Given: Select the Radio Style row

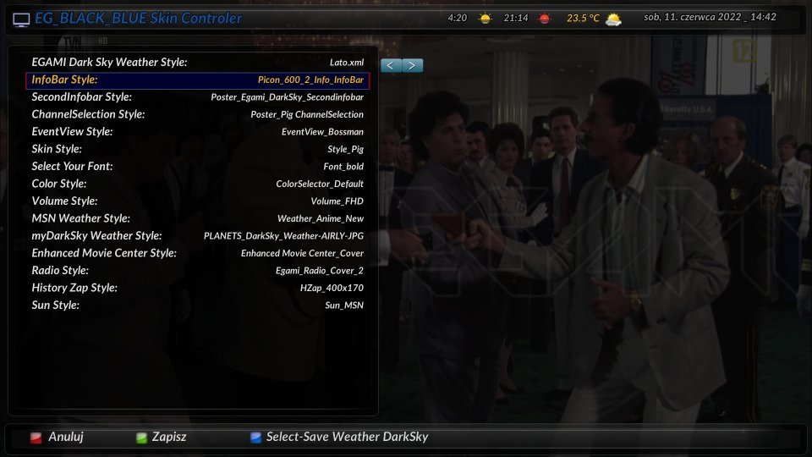Looking at the screenshot, I should (197, 271).
